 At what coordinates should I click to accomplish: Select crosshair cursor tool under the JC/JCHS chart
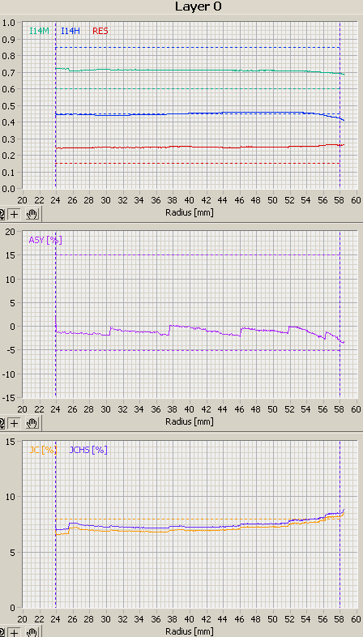[15, 632]
